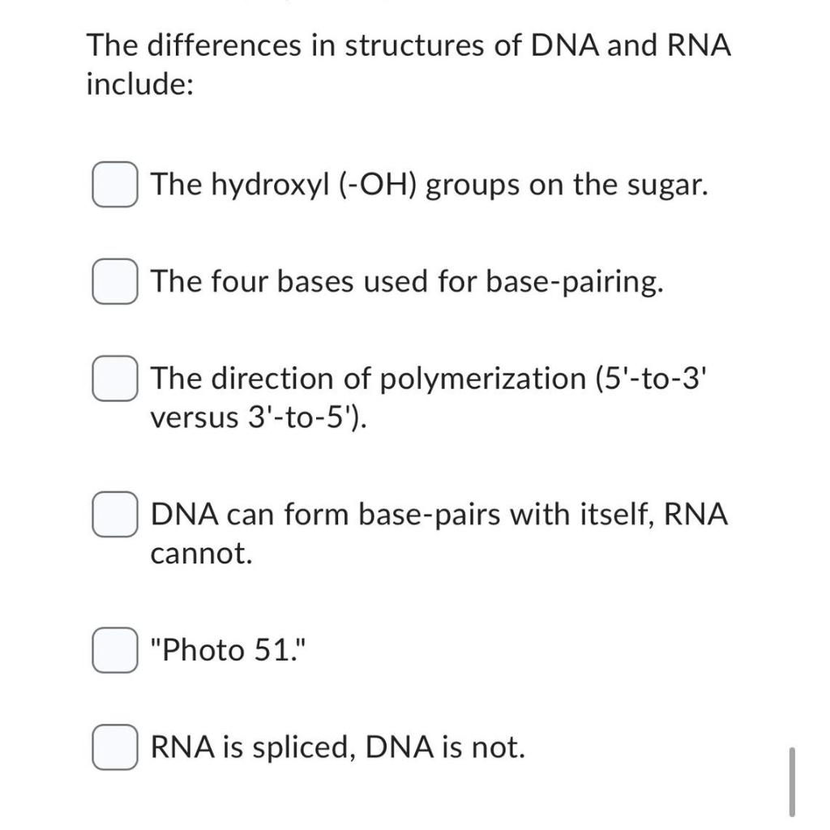830x830 pixels.
Task: Select the four bases base-pairing checkbox
Action: click(x=114, y=282)
